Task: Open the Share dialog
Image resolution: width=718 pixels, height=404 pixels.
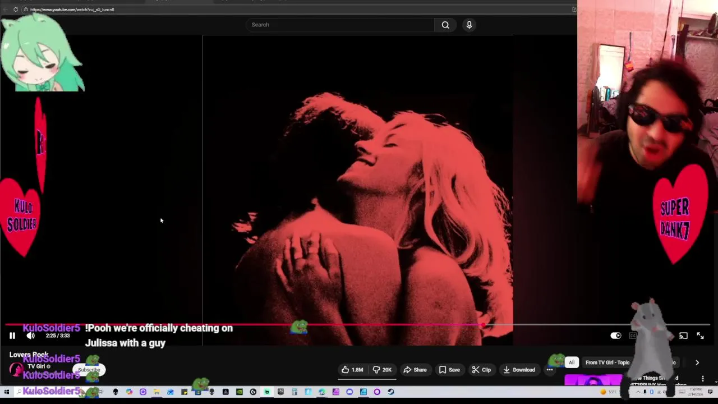Action: [415, 370]
